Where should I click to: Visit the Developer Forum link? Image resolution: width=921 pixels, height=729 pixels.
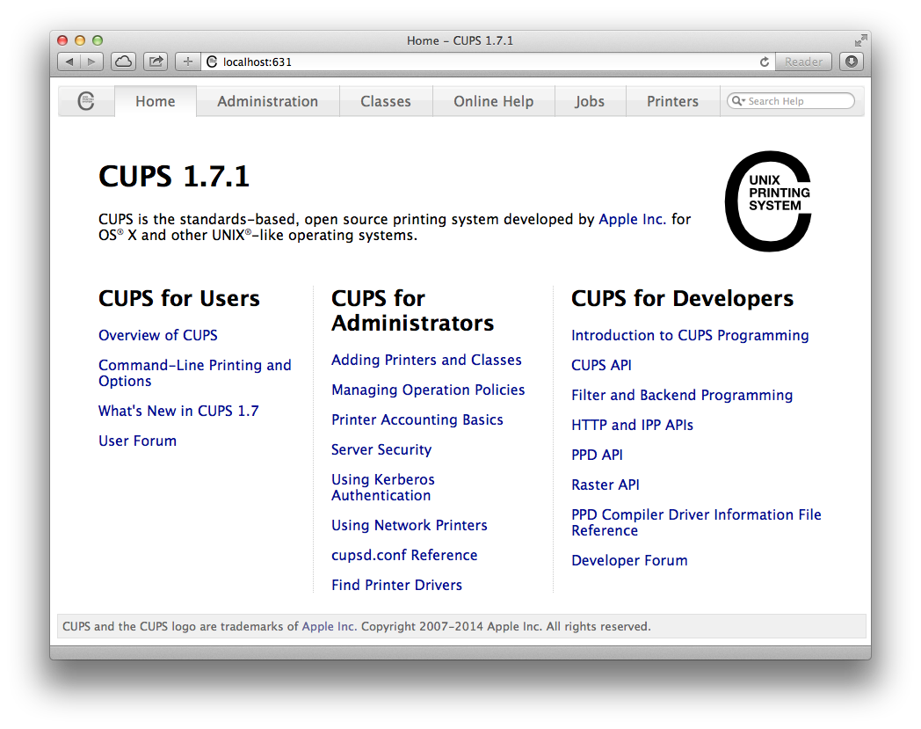[629, 560]
